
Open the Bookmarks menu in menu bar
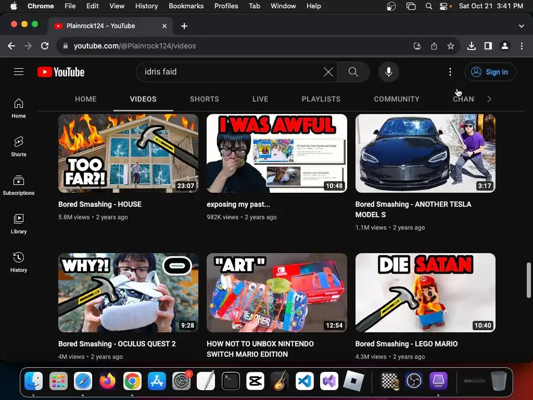[186, 6]
